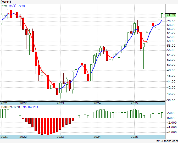Click the MA(3) indicator label
178x143 pixels.
coord(13,6)
